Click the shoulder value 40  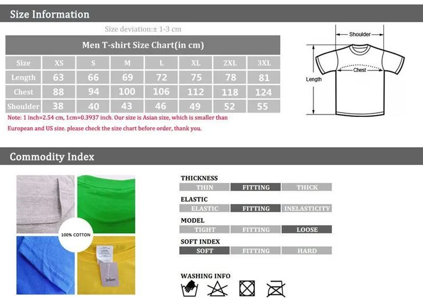(93, 106)
